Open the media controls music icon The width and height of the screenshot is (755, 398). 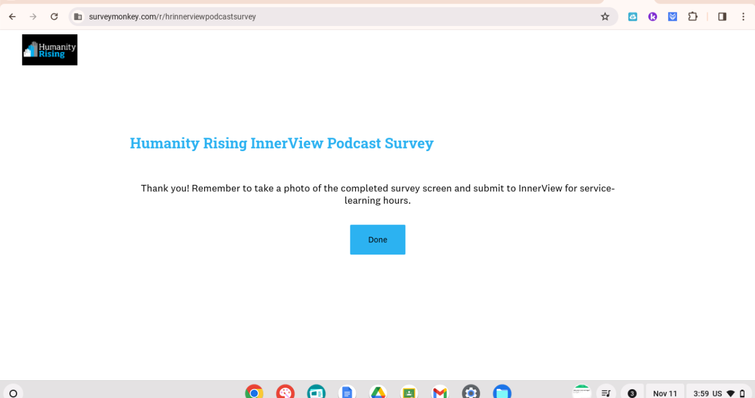point(606,393)
